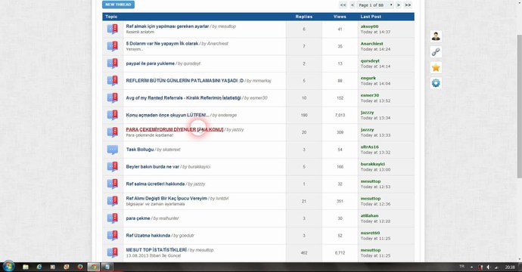
Task: Click thread icon beside 'MESUT TOP İSTATİSTİKLERİ'
Action: tap(113, 252)
